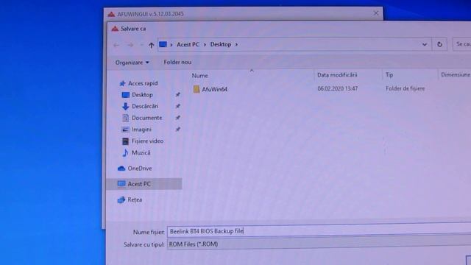471x265 pixels.
Task: Click 'Acest PC' in the address path
Action: click(x=188, y=44)
